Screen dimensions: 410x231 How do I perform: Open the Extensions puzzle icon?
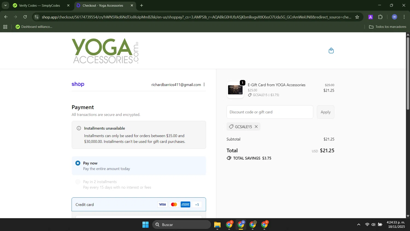380,17
